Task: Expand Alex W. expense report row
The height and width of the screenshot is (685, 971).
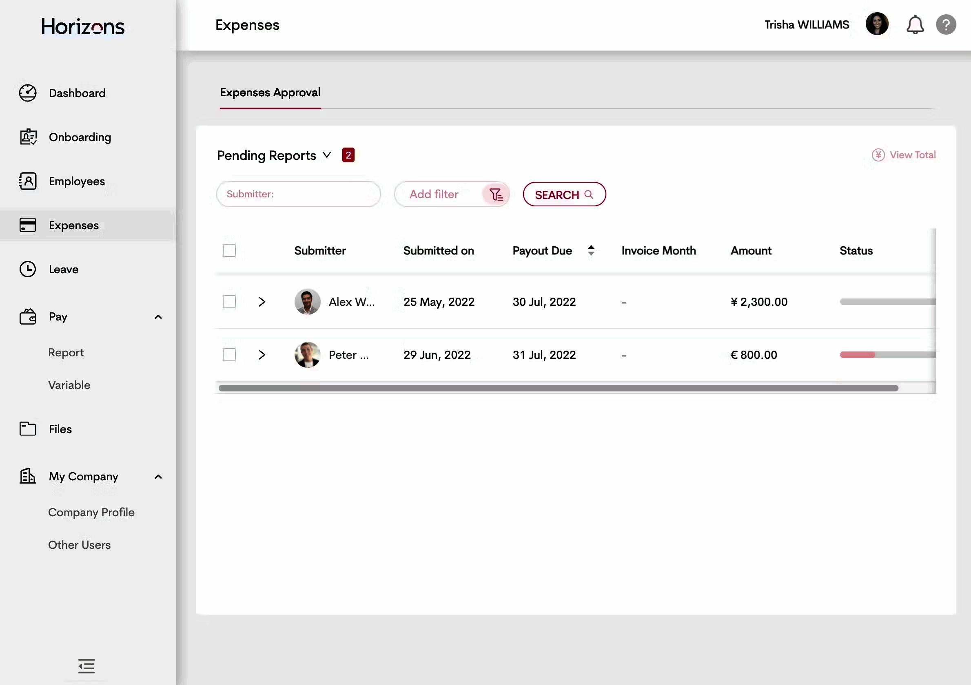Action: [262, 302]
